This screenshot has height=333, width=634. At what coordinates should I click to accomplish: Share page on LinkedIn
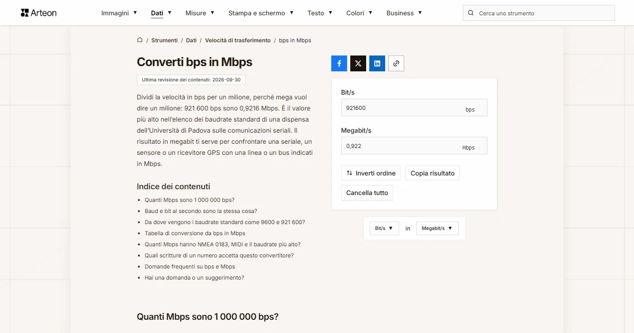pos(377,63)
